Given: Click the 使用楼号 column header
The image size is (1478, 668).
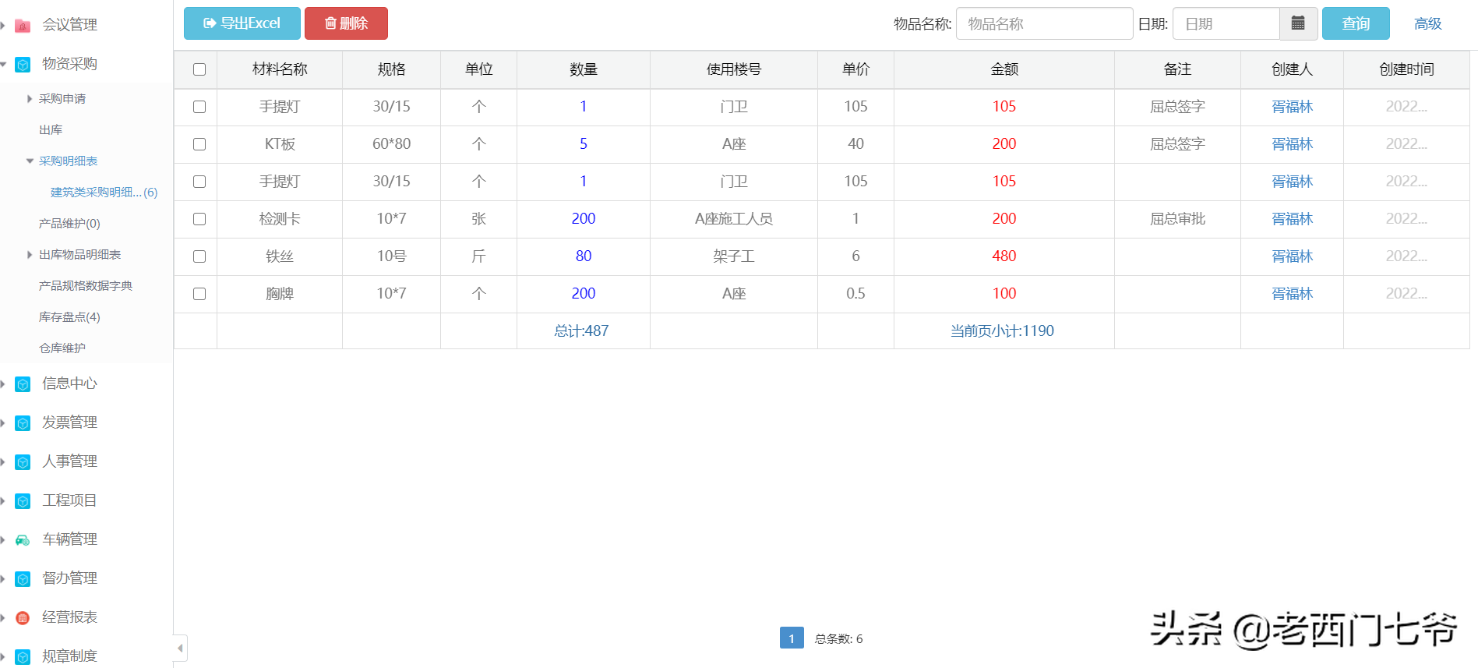Looking at the screenshot, I should pyautogui.click(x=734, y=69).
